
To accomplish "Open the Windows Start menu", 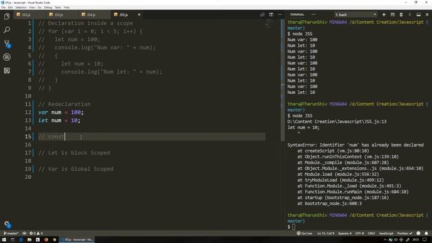I will [4, 240].
